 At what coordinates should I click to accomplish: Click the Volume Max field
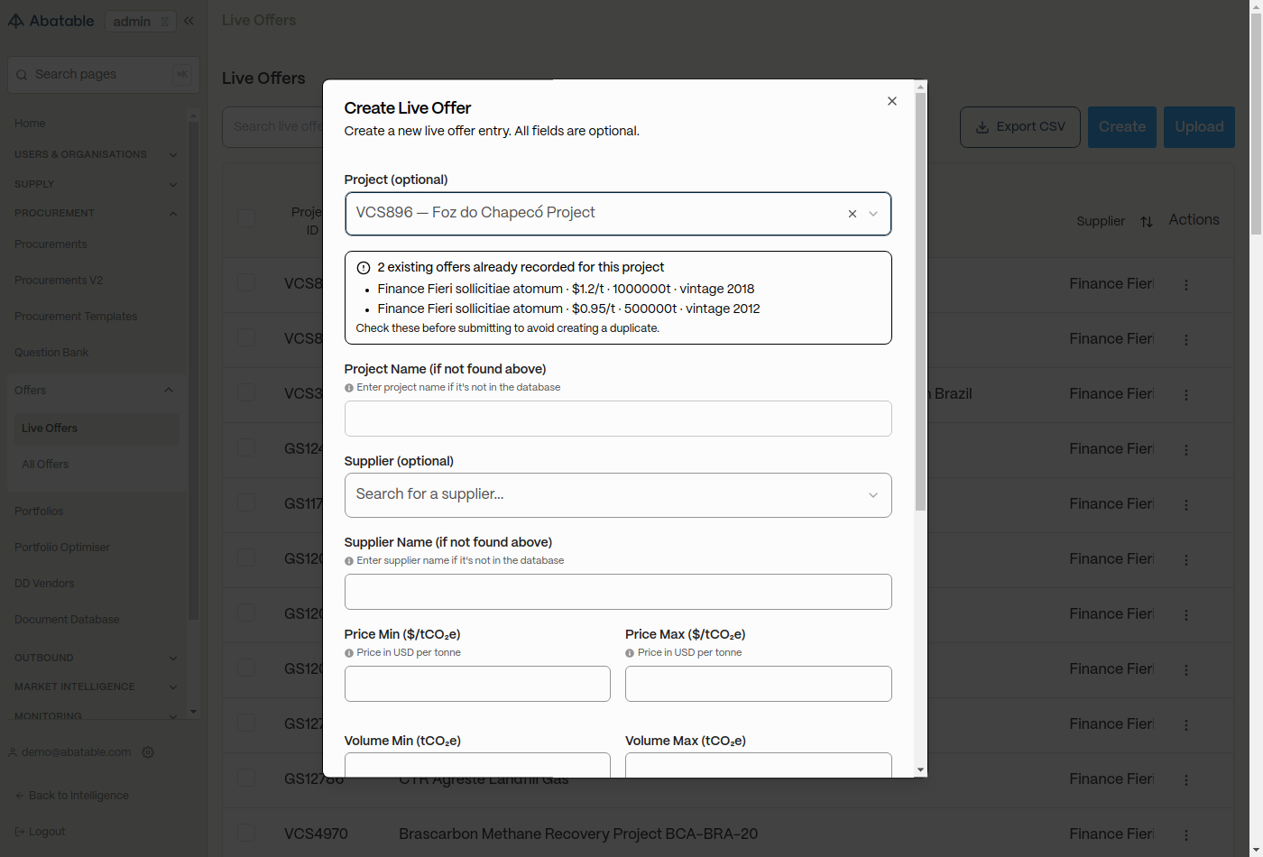point(759,765)
